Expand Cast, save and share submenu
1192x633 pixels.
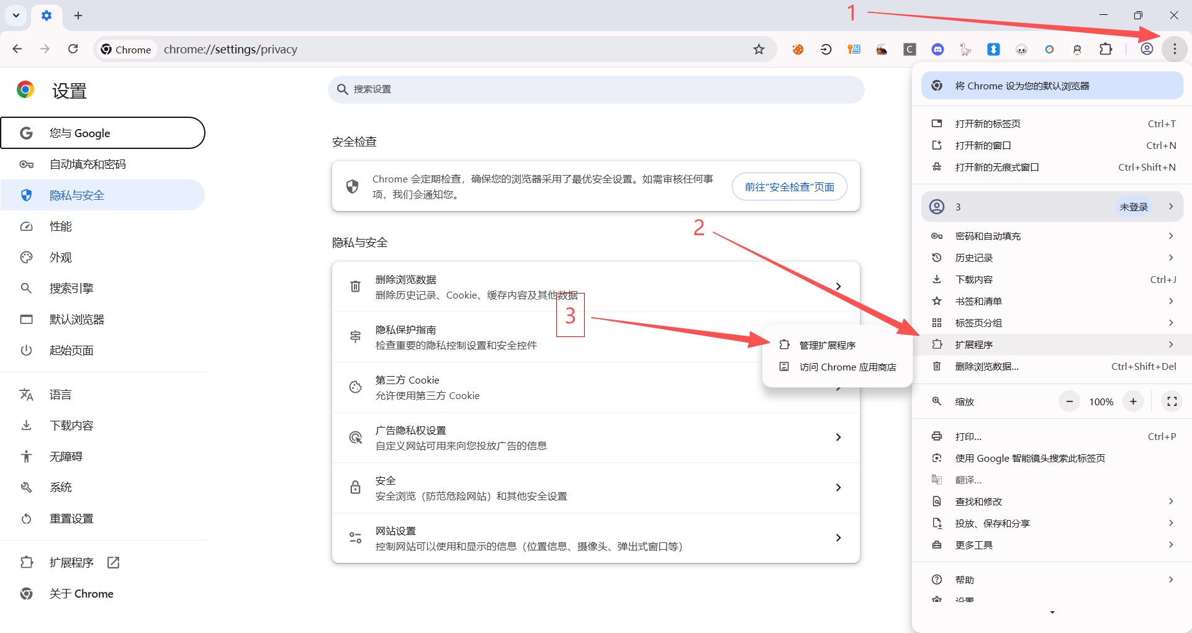pos(1052,523)
